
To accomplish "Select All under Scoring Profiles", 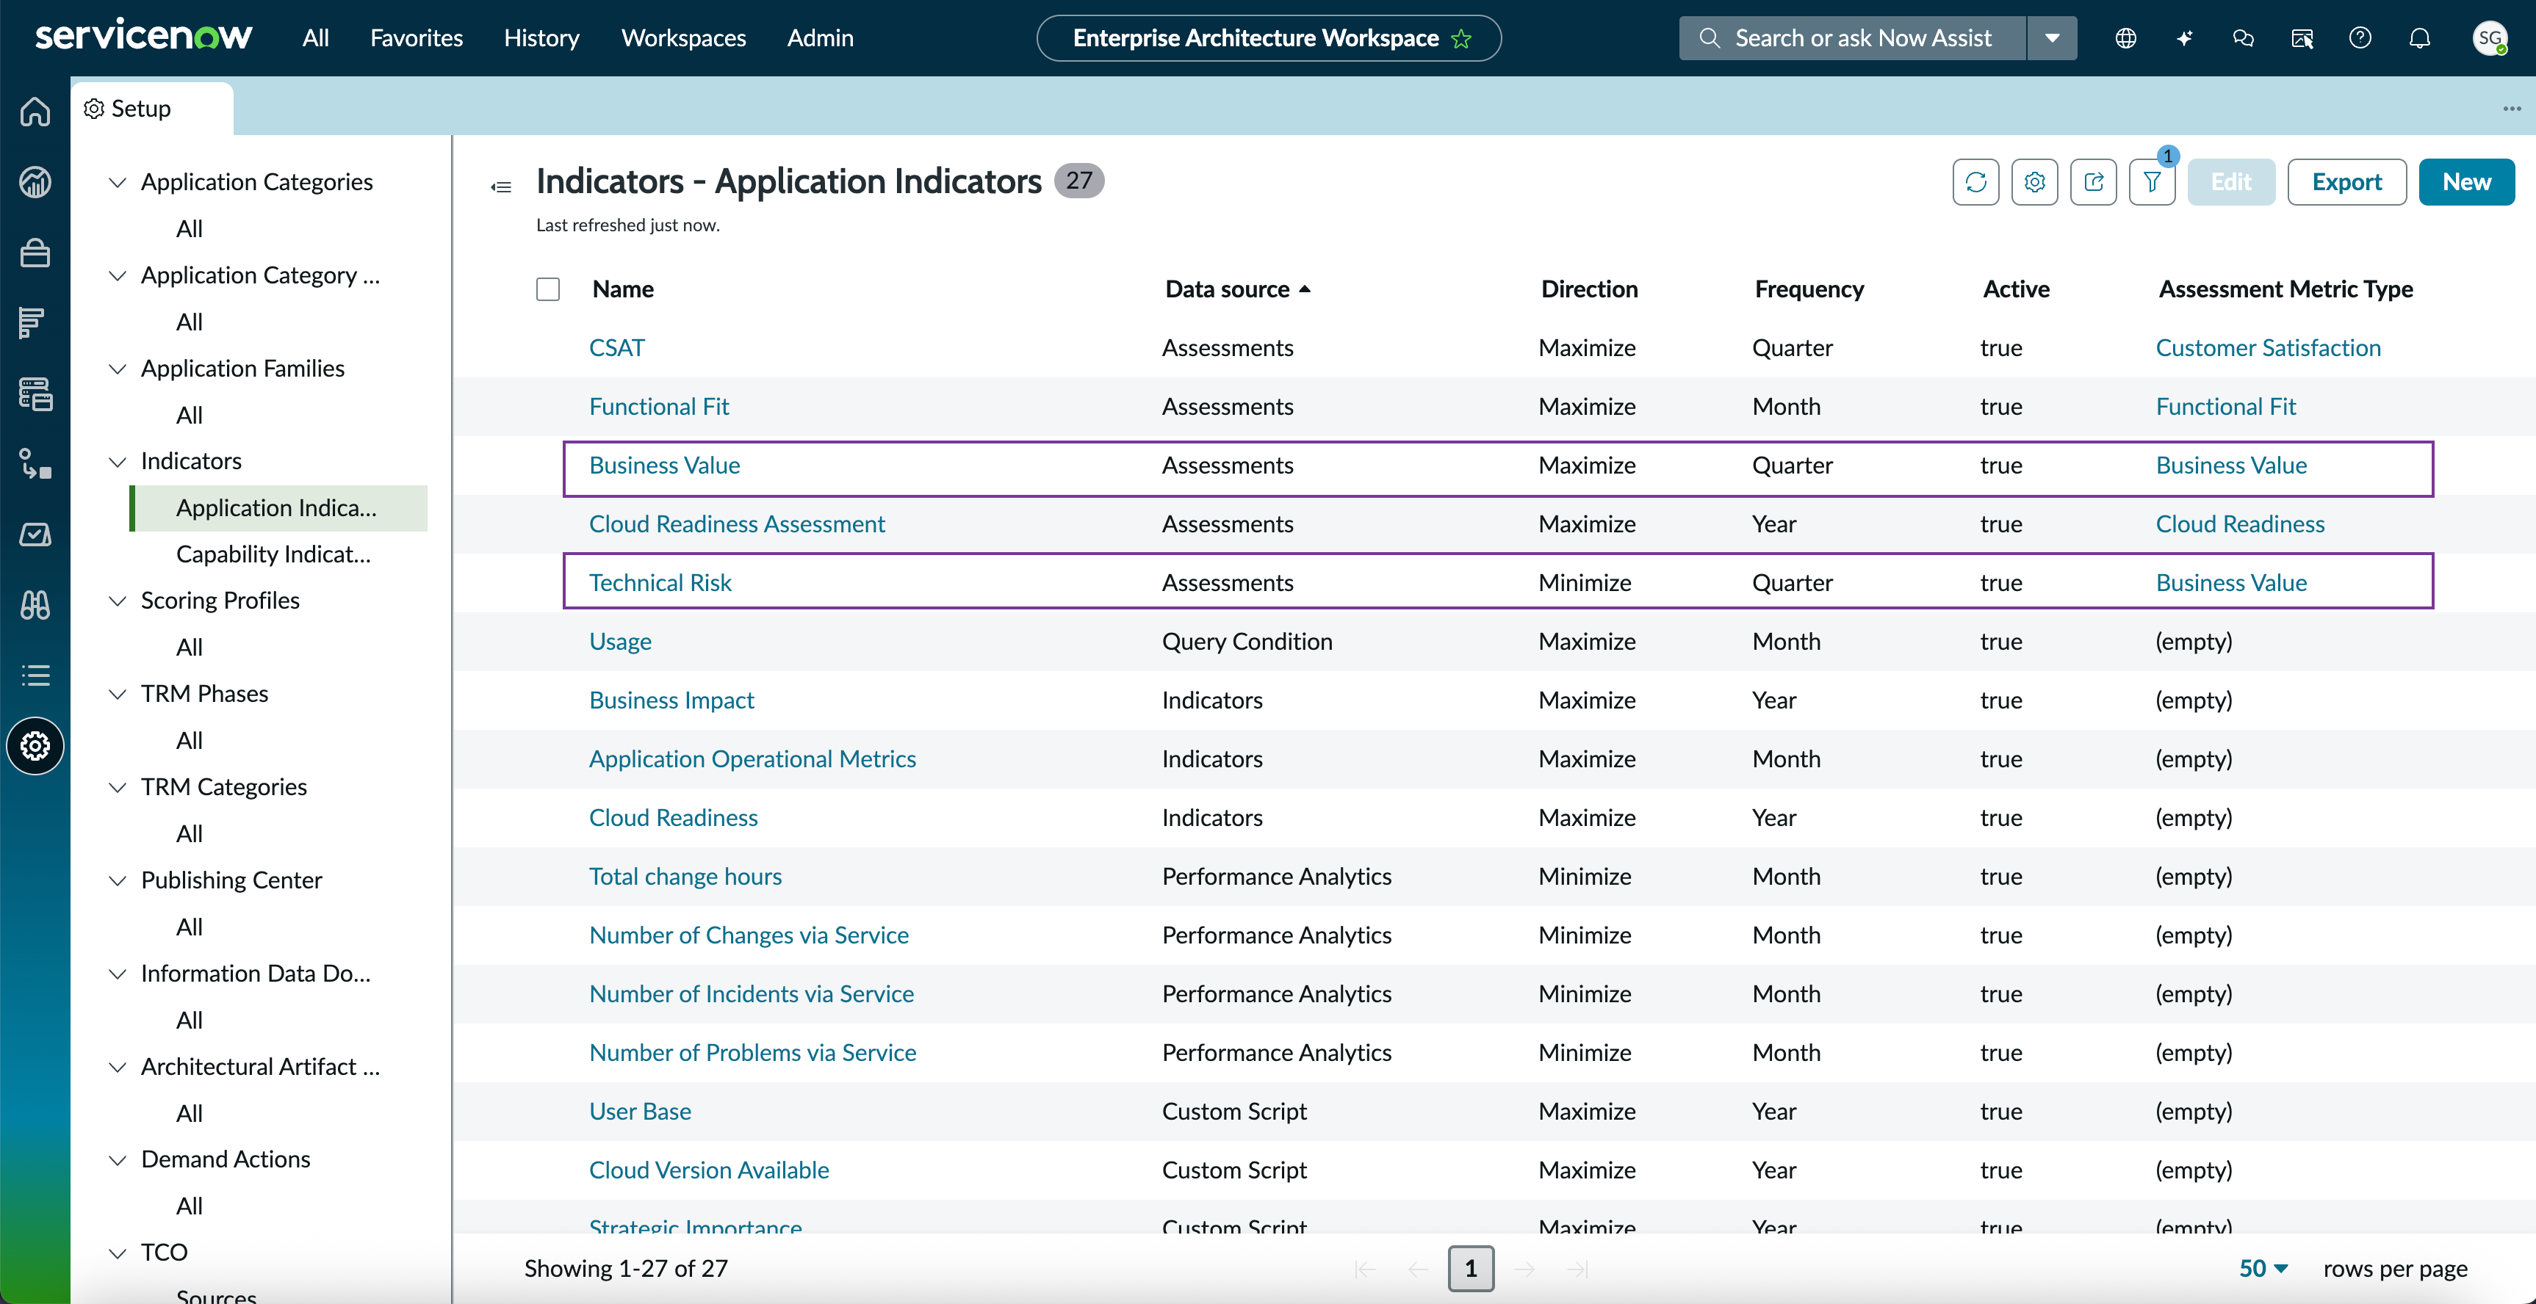I will tap(189, 648).
